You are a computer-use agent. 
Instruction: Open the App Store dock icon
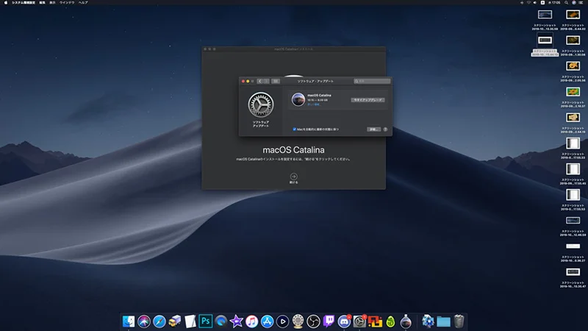(x=267, y=321)
